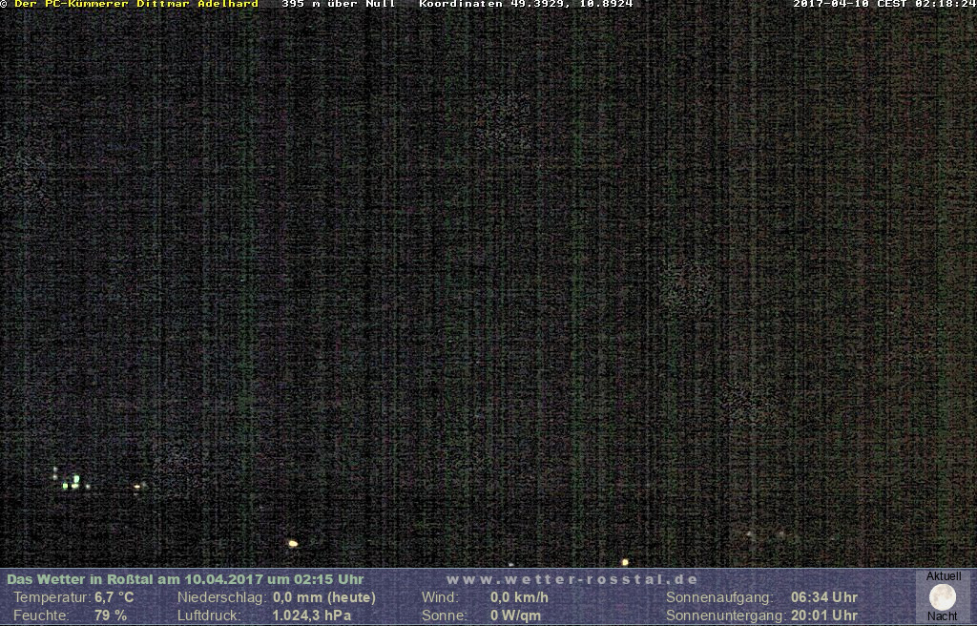977x626 pixels.
Task: Click the Nacht label below the moon
Action: [943, 616]
